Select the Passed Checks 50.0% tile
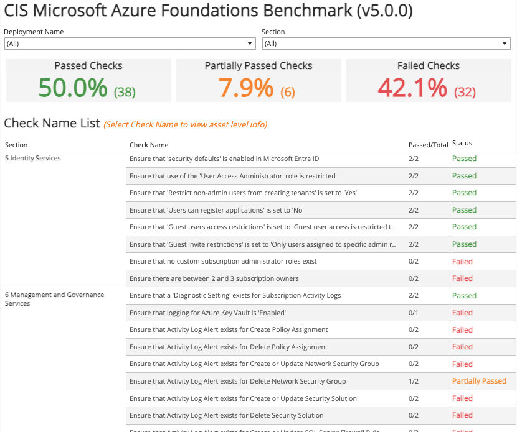The image size is (517, 432). [88, 80]
